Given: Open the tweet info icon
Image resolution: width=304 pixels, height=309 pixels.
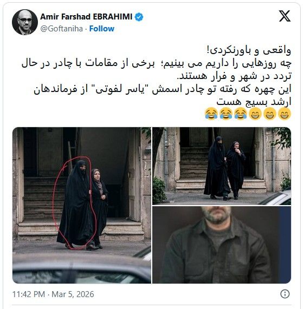Looking at the screenshot, I should click(285, 294).
